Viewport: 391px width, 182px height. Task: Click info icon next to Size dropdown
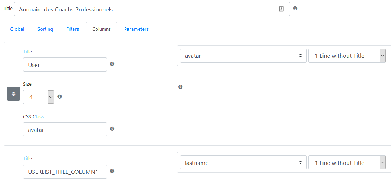[60, 96]
